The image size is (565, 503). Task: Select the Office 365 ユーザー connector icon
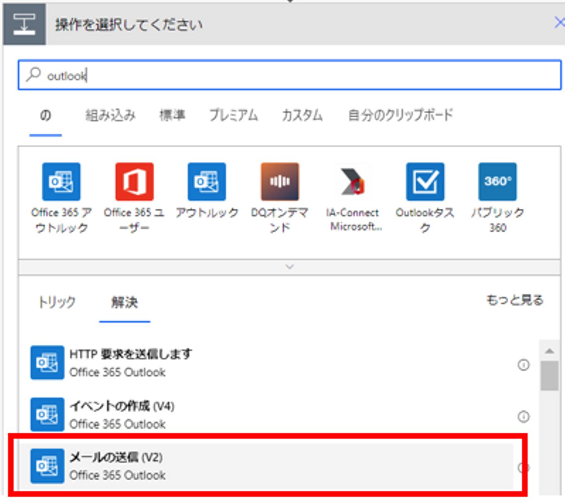[134, 182]
